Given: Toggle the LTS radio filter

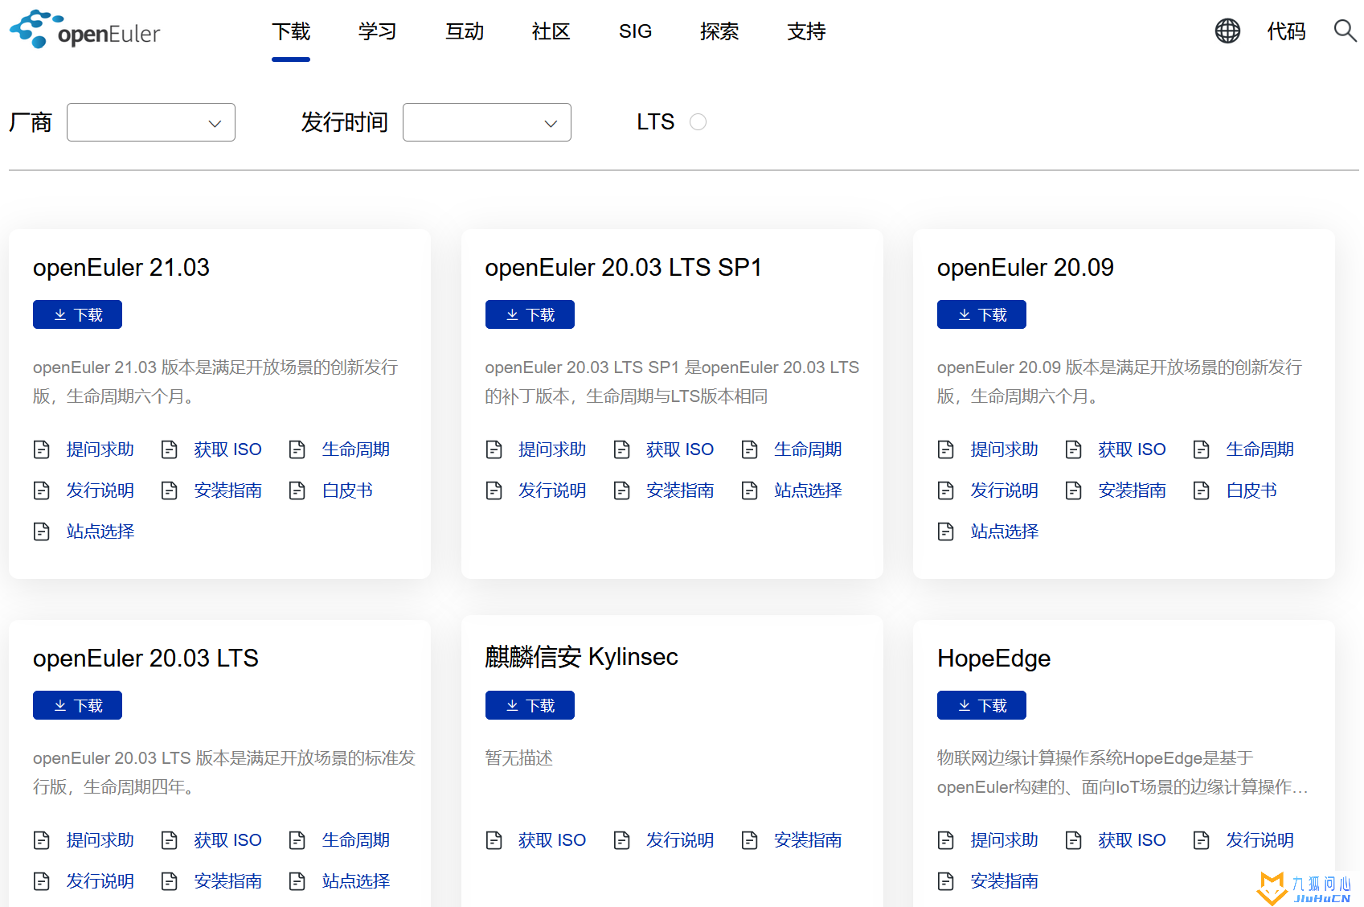Looking at the screenshot, I should tap(698, 122).
